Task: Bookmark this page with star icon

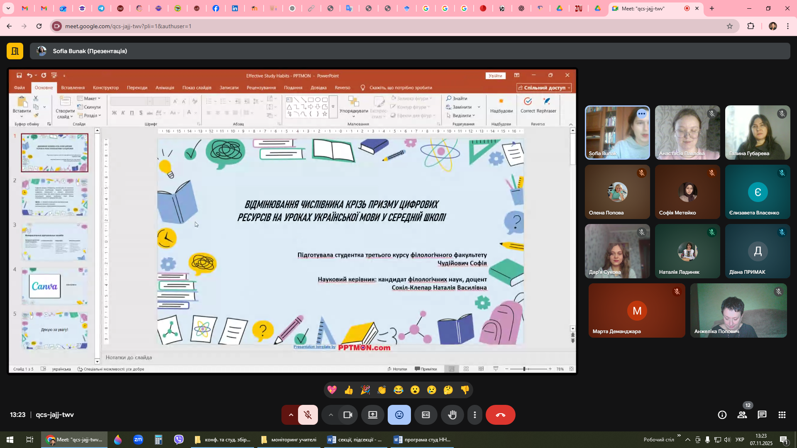Action: coord(730,26)
